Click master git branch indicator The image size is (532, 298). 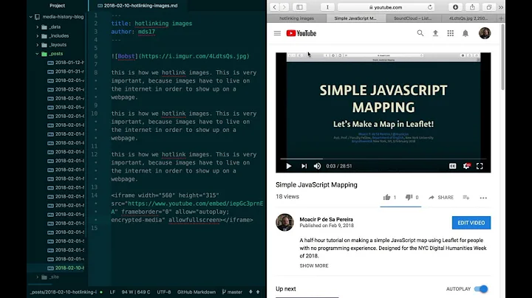click(x=232, y=292)
